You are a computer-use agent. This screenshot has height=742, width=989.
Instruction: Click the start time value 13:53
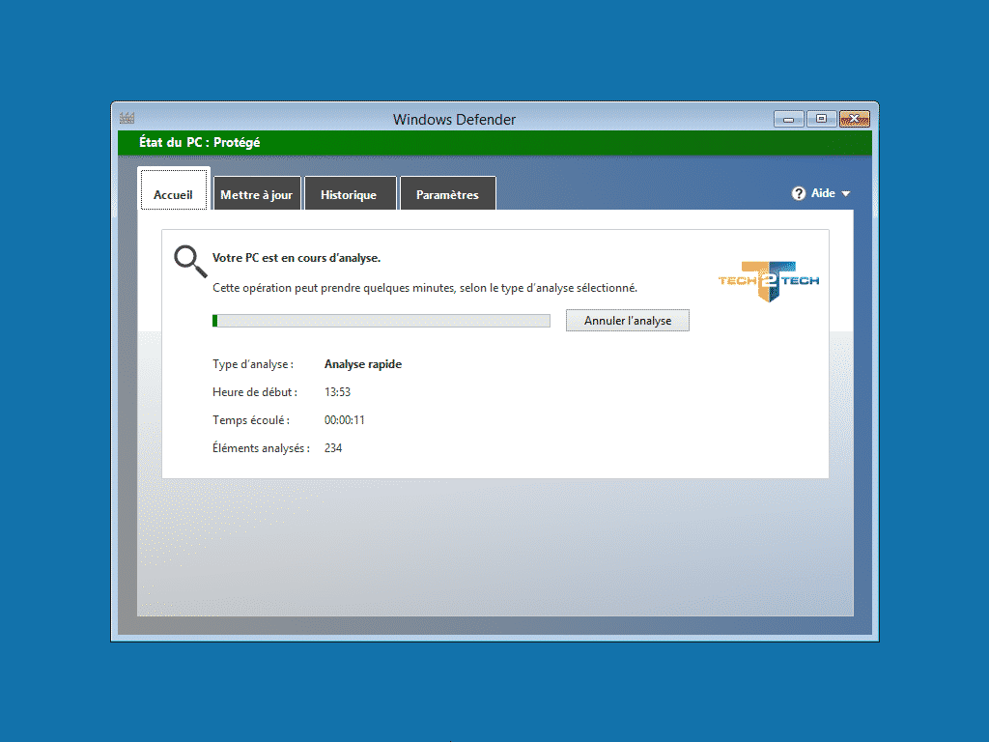pos(337,392)
